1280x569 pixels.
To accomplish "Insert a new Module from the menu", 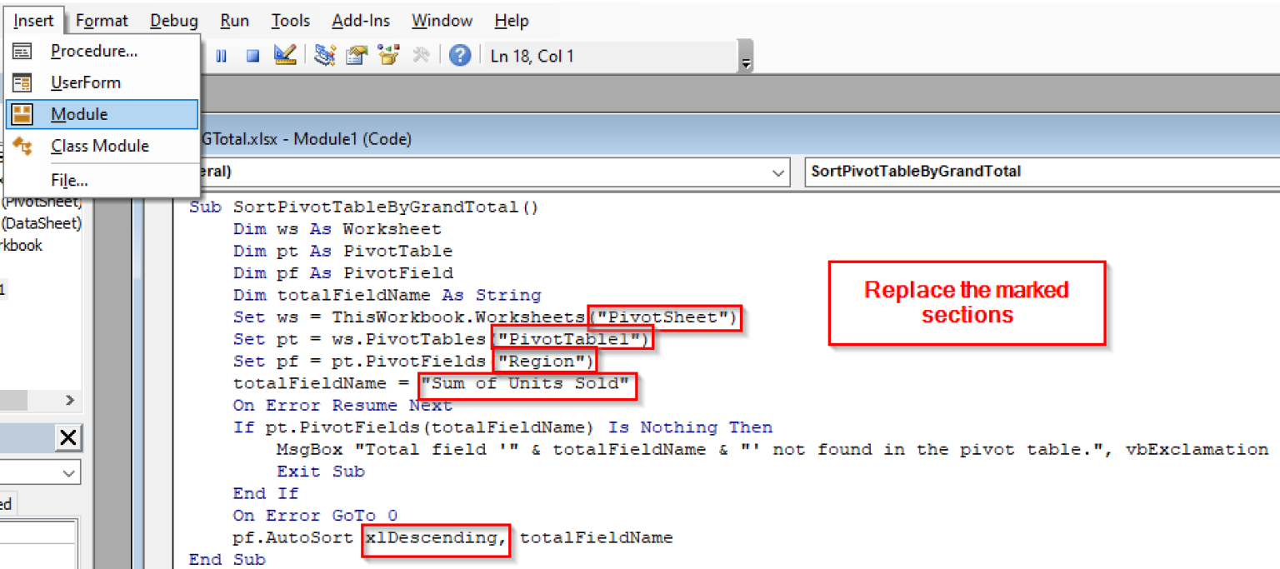I will coord(79,114).
